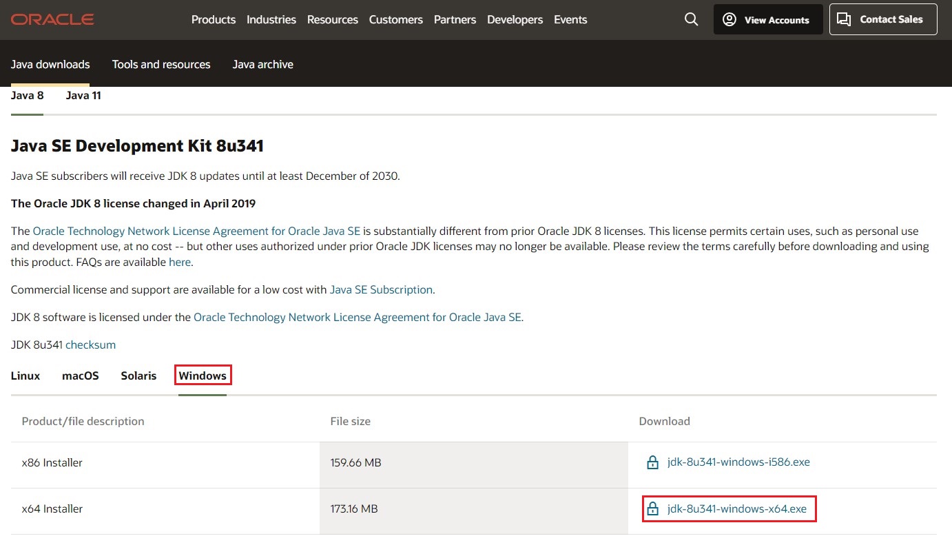Click the 'Download' column header
The image size is (952, 545).
(x=664, y=421)
